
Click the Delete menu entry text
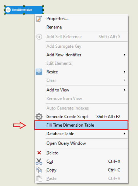click(x=52, y=153)
